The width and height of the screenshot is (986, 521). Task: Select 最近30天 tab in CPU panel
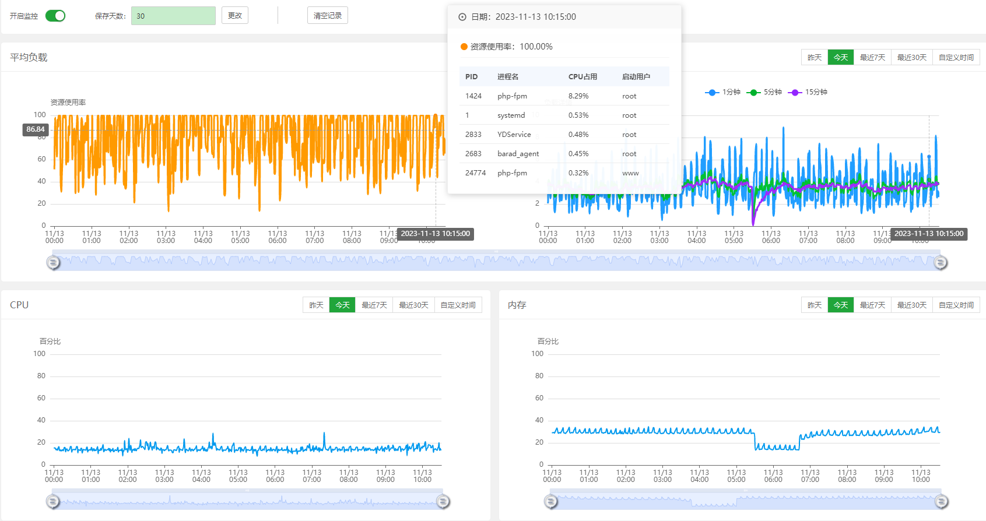pos(414,305)
